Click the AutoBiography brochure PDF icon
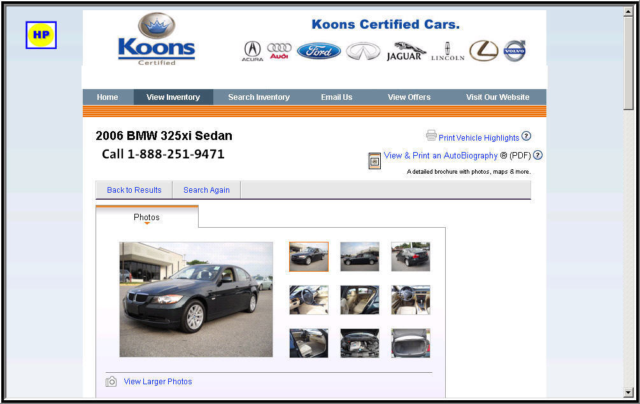640x404 pixels. pyautogui.click(x=374, y=161)
